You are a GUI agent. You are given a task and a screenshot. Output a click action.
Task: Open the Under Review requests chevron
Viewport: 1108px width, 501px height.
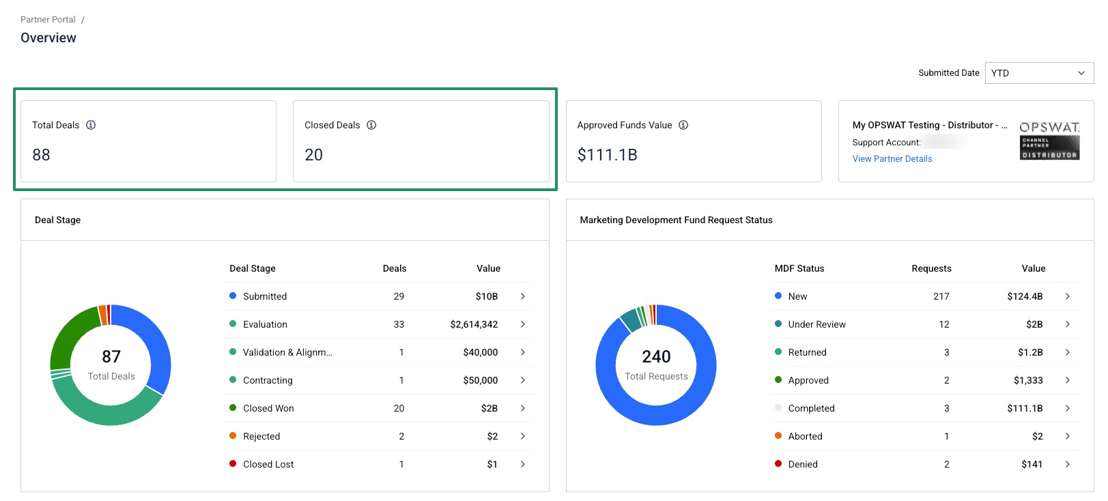tap(1068, 324)
